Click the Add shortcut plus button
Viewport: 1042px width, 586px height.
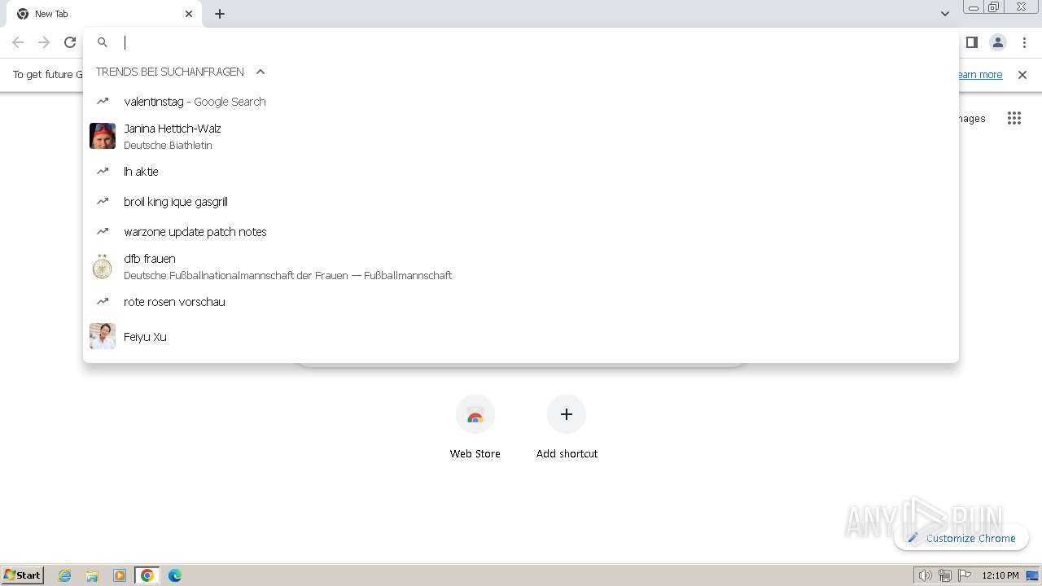click(567, 414)
